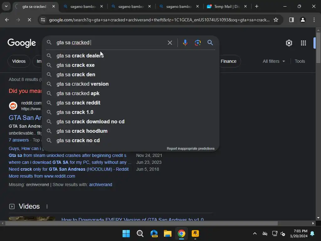Open a new browser tab
The width and height of the screenshot is (321, 241).
pos(256,6)
